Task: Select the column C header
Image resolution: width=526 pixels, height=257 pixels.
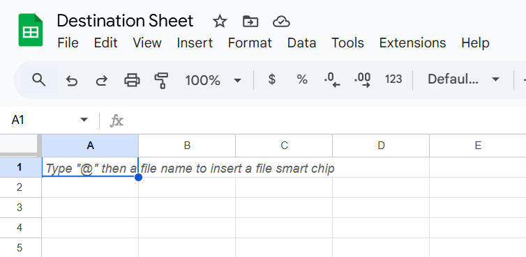Action: click(x=284, y=146)
